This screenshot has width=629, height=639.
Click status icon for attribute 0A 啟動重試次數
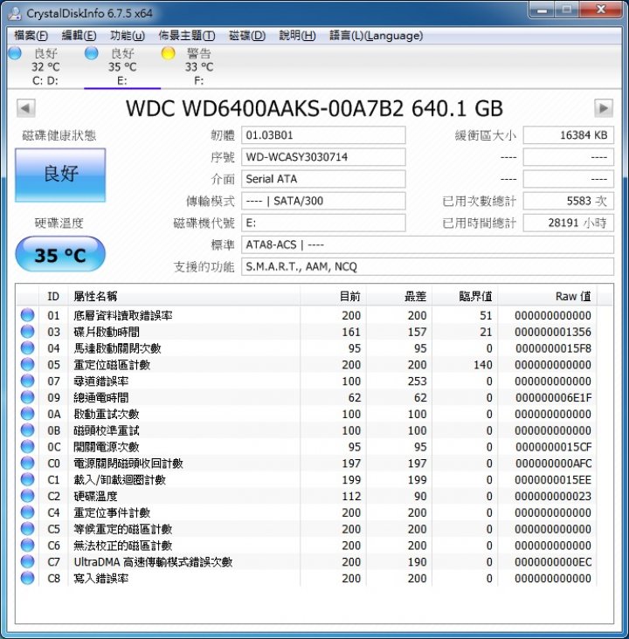27,414
